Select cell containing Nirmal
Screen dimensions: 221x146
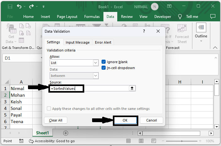coord(21,89)
